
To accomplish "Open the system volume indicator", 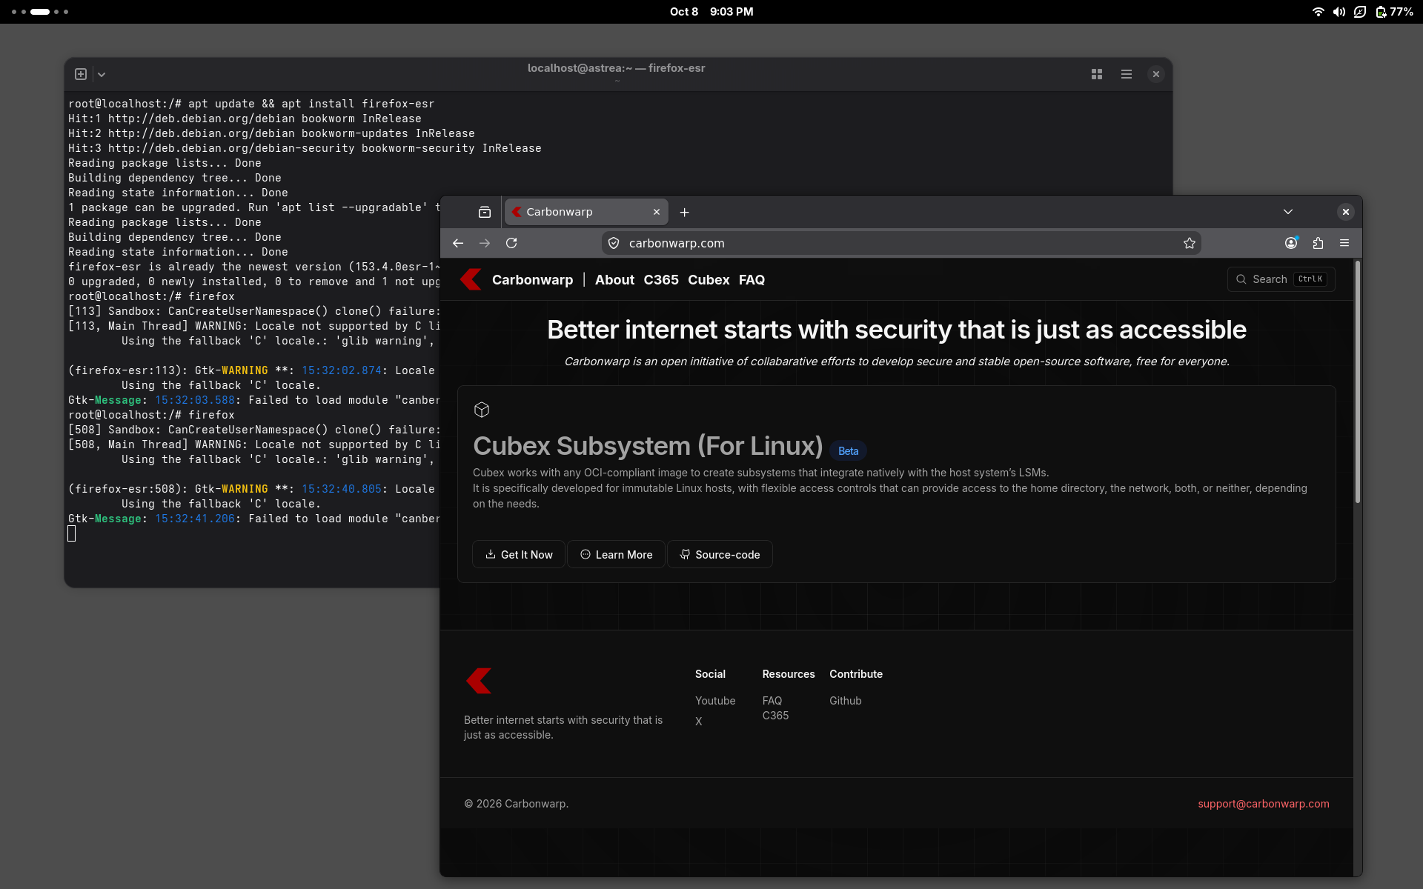I will pyautogui.click(x=1339, y=12).
